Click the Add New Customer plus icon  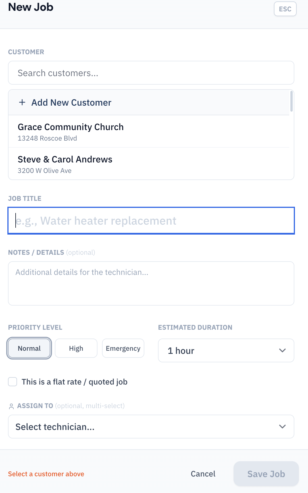tap(22, 102)
